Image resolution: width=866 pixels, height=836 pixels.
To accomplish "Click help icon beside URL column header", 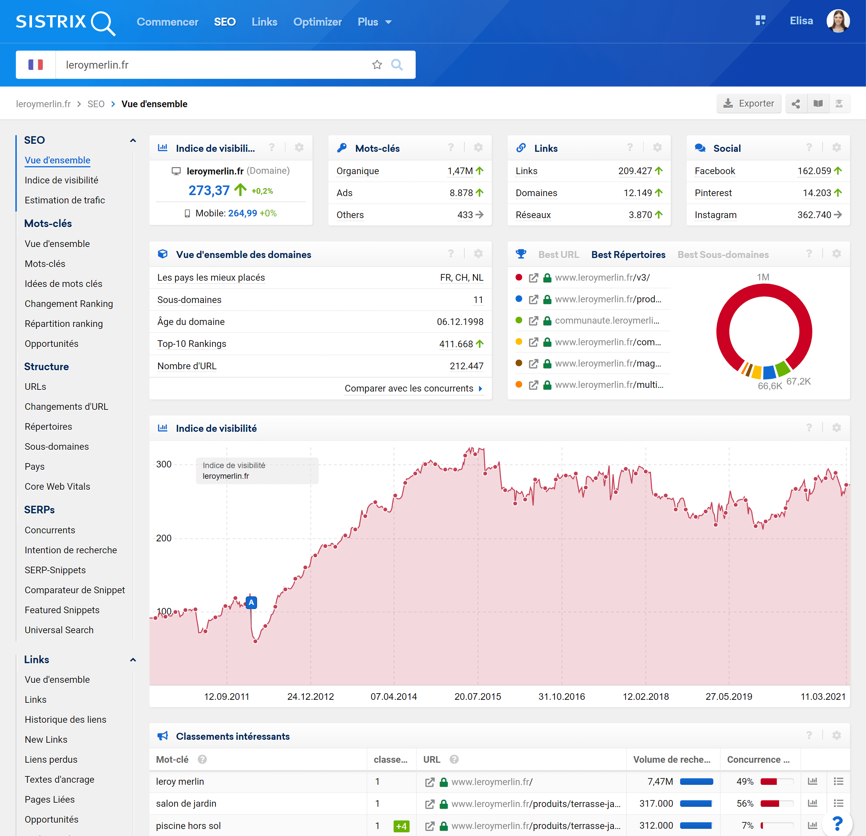I will pos(454,759).
